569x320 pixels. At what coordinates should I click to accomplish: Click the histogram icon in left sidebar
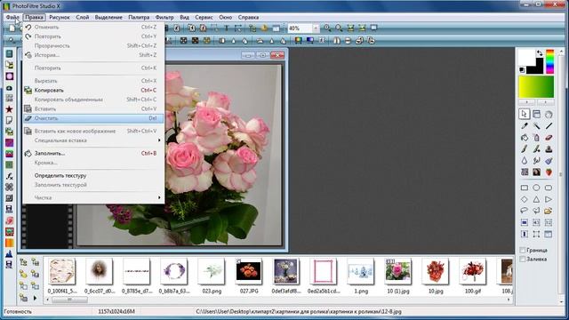(10, 254)
